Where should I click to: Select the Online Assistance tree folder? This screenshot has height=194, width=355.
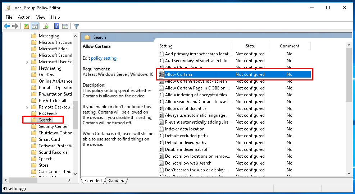(55, 81)
